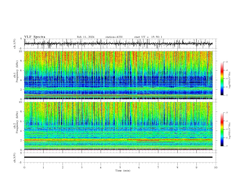Click the ch.1 Frequency (kHz) axis label
The image size is (243, 188).
(x=16, y=71)
